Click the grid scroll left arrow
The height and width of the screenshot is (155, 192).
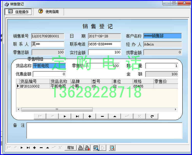(x=19, y=109)
